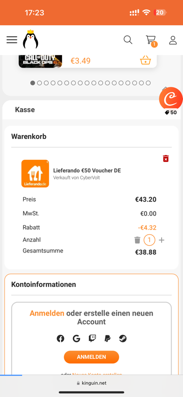The height and width of the screenshot is (397, 183).
Task: Open the Lieferando voucher product thumbnail
Action: coord(35,174)
